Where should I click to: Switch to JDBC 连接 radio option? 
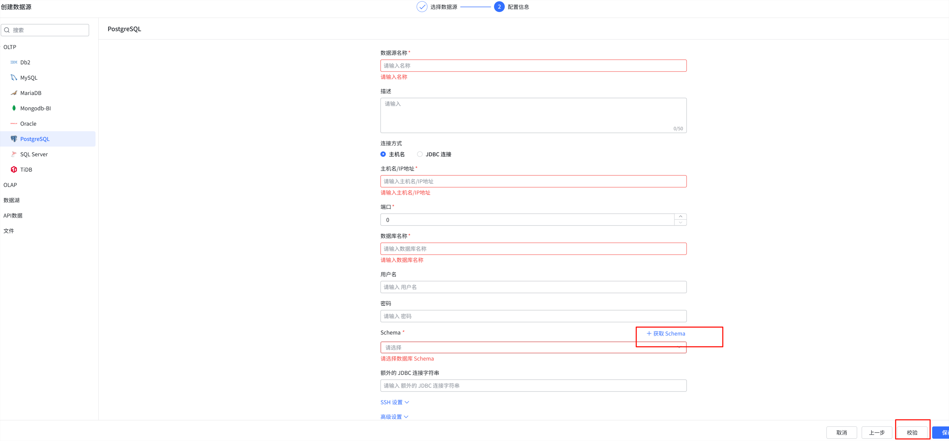pos(420,154)
